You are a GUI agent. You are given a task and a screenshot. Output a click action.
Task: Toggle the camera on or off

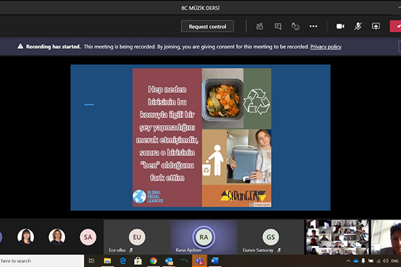pos(340,26)
